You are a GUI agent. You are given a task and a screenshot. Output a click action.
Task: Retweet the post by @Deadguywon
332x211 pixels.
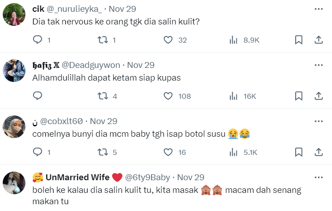(x=103, y=96)
